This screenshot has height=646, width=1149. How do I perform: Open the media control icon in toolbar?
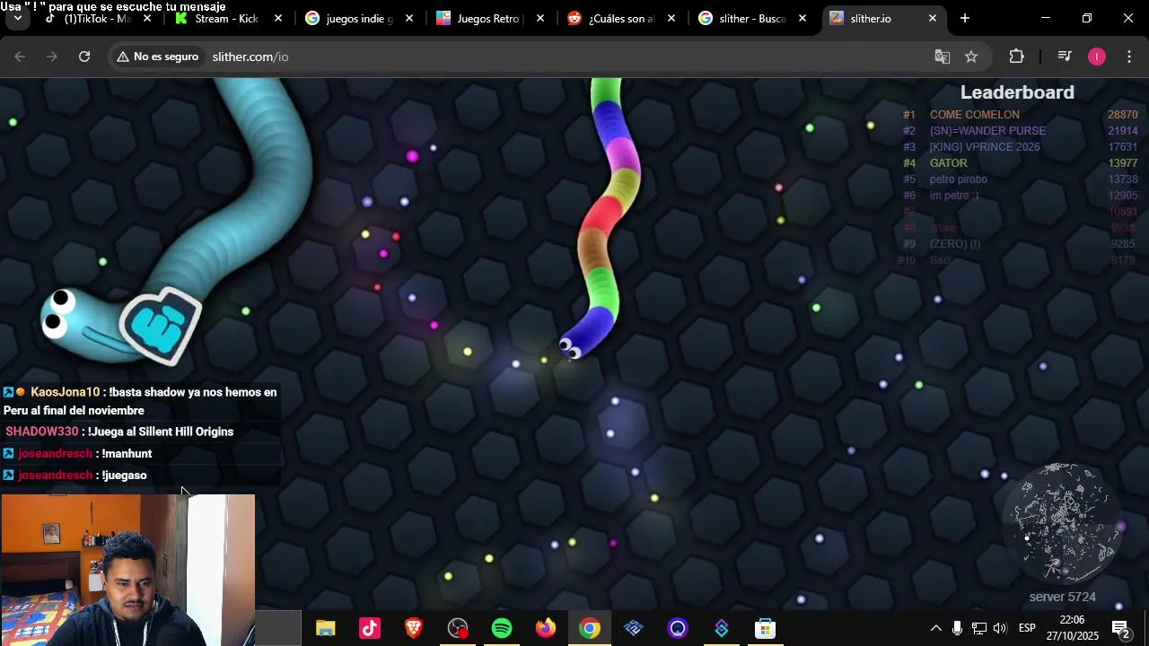pos(1065,57)
